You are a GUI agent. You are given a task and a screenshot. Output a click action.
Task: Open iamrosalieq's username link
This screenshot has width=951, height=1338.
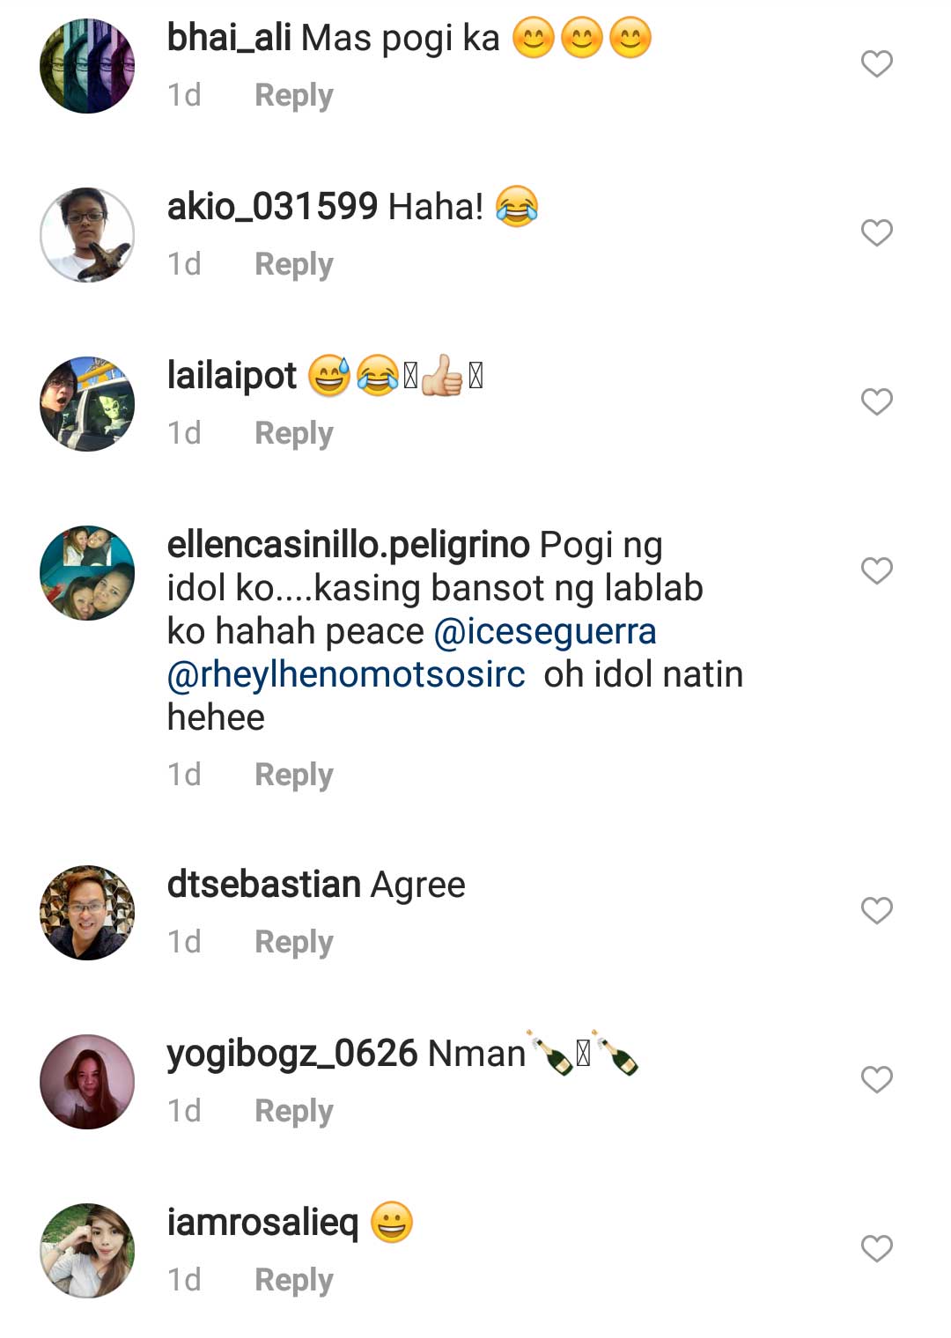[x=262, y=1223]
